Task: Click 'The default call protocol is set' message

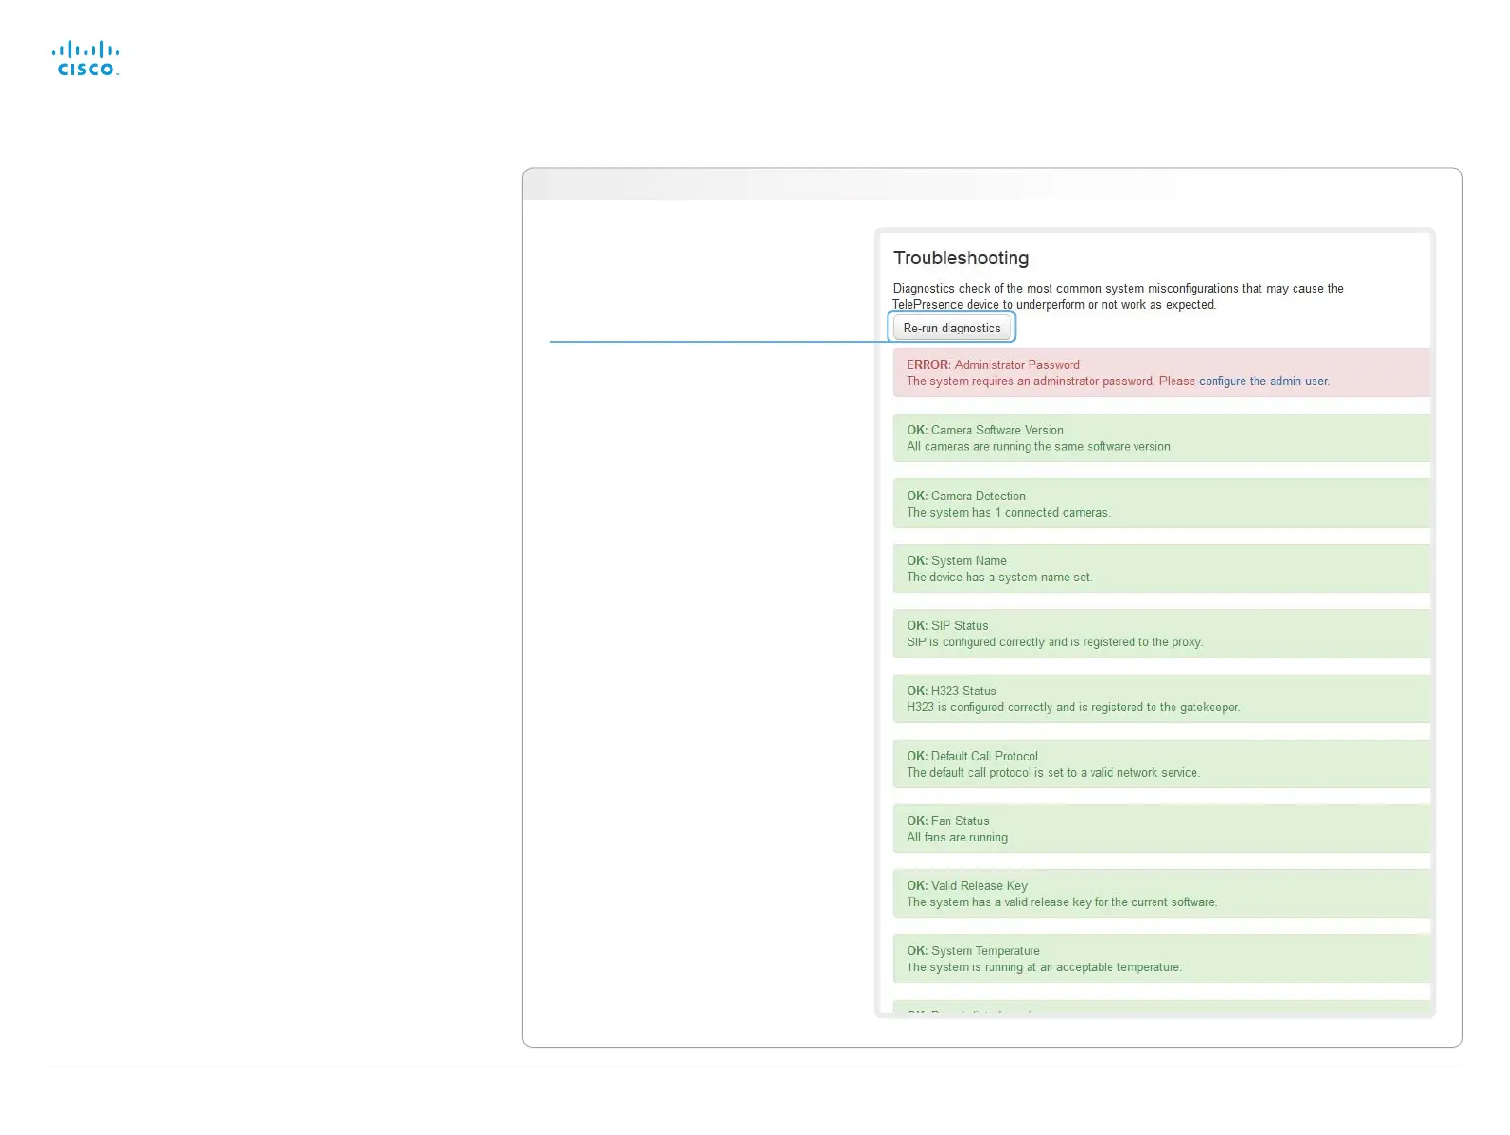Action: tap(1053, 773)
